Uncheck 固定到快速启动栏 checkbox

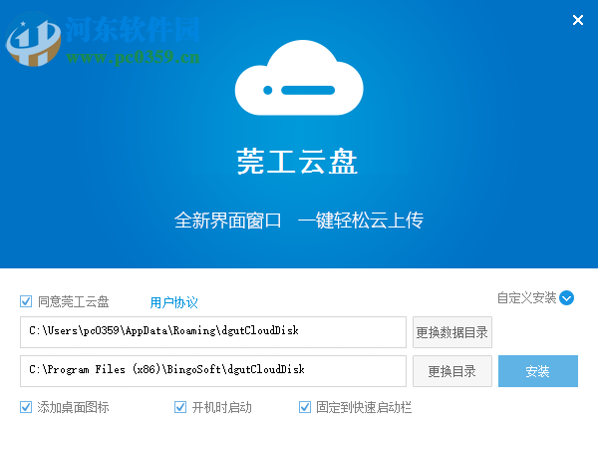point(305,407)
